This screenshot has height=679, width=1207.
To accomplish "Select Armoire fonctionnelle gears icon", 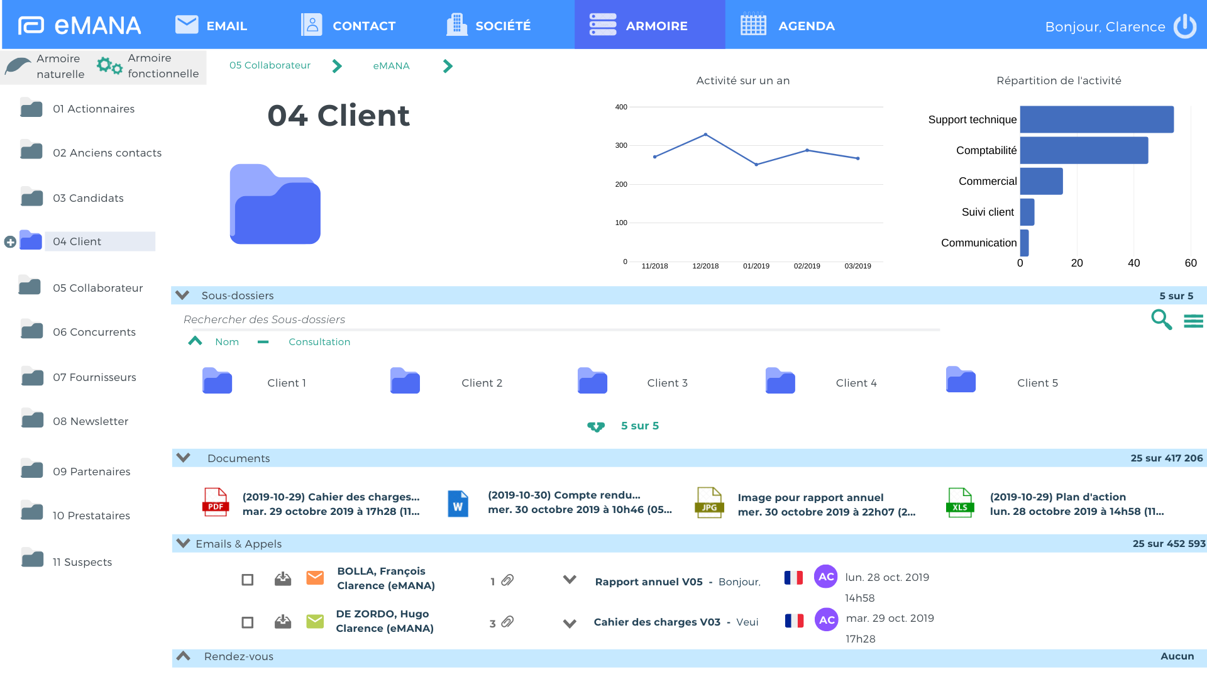I will (x=109, y=65).
